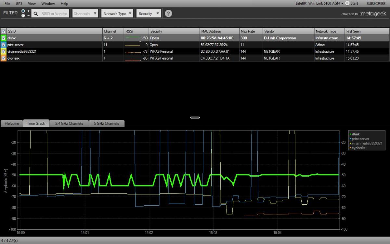Sort by the MAC Address column header
The image size is (390, 244).
219,31
